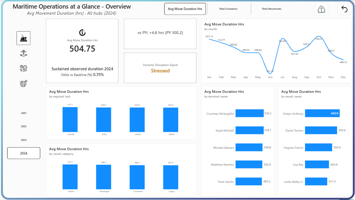Viewport: 355px width, 200px height.
Task: Open the book guide icon
Action: click(321, 9)
